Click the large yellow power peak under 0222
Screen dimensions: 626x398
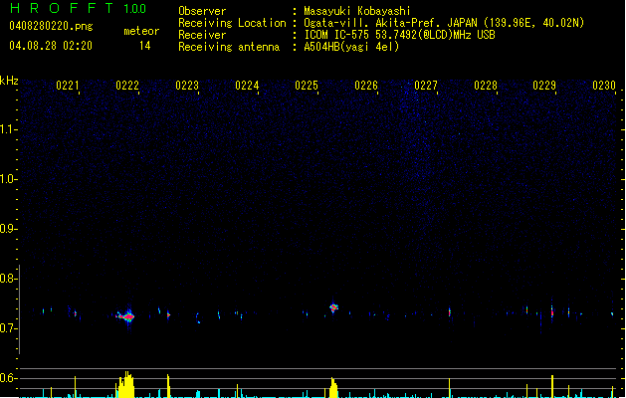(125, 385)
